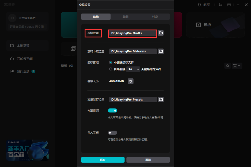Viewport: 251px width, 167px height.
Task: Click the feedback message icon in title bar
Action: pyautogui.click(x=221, y=5)
